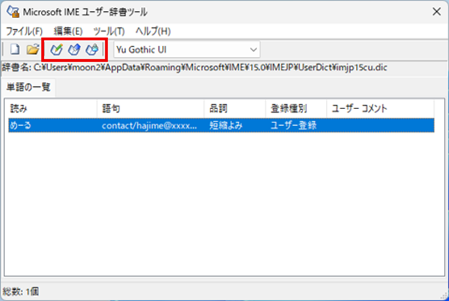The height and width of the screenshot is (301, 449).
Task: Open the Yu Gothic UI font dropdown
Action: (x=187, y=50)
